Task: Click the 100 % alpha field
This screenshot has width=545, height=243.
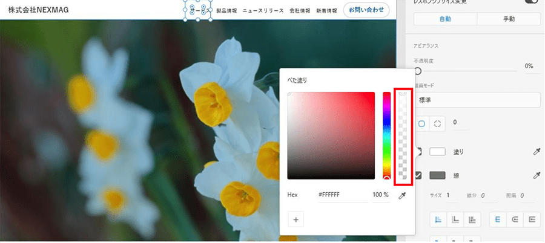Action: coord(381,195)
